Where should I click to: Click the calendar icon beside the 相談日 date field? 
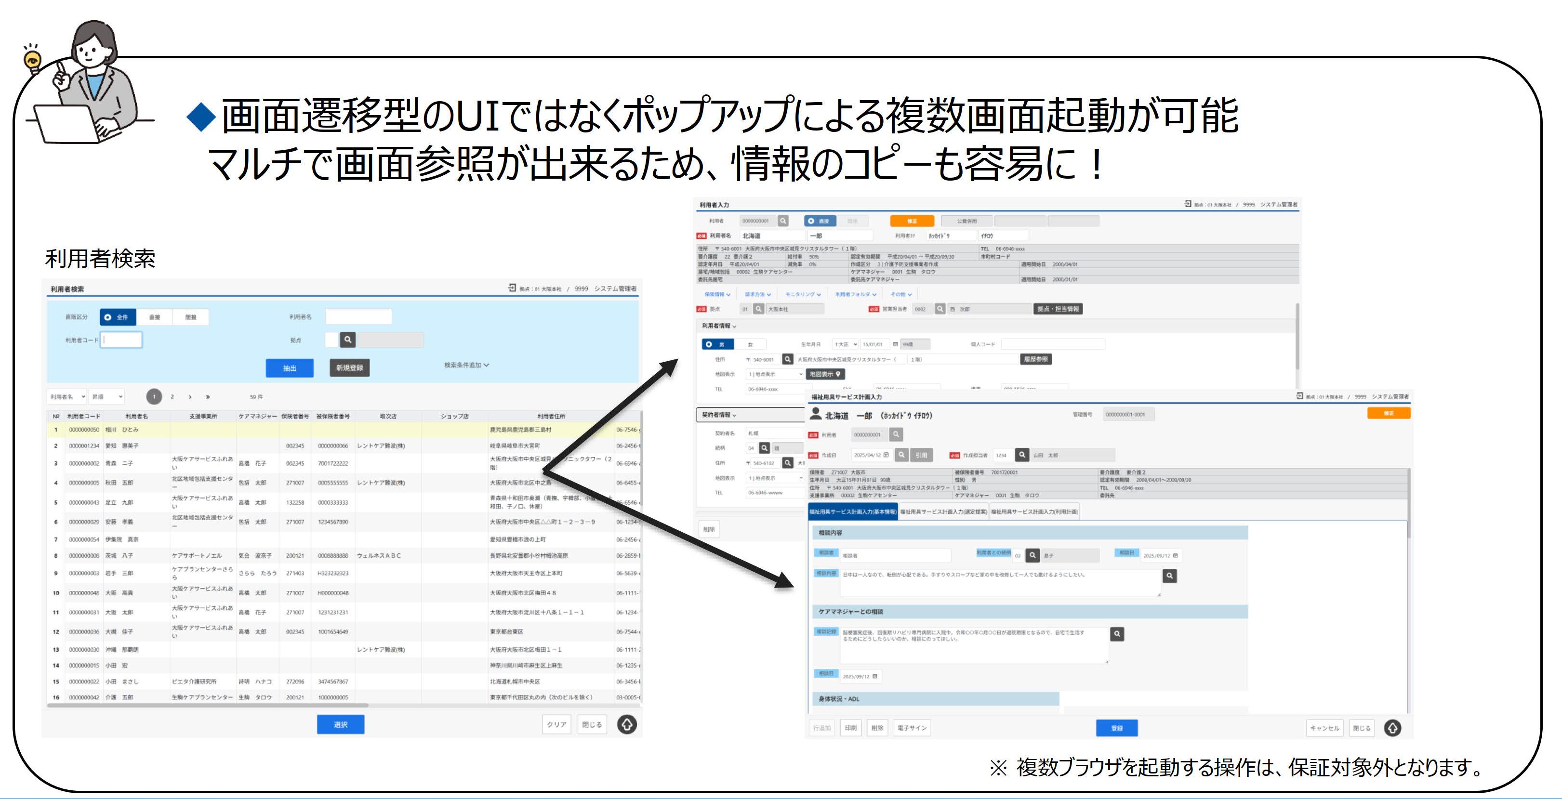coord(1176,556)
